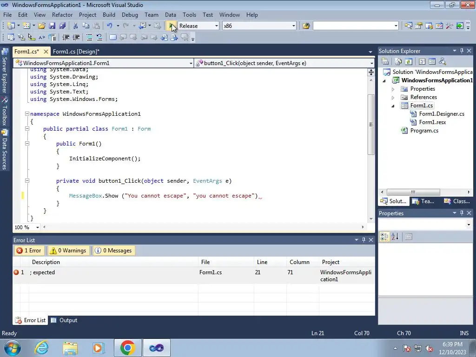Switch to the Class View tab
The height and width of the screenshot is (357, 476).
coord(457,201)
